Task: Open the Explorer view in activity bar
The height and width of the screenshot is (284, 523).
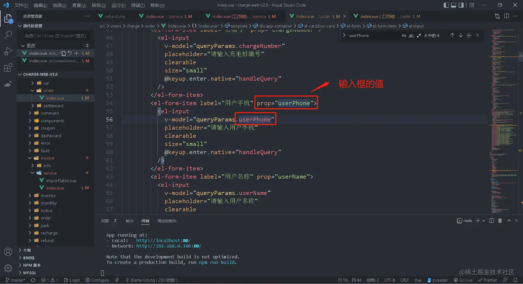Action: pyautogui.click(x=8, y=18)
